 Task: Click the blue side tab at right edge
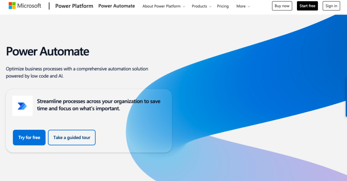pos(346,97)
